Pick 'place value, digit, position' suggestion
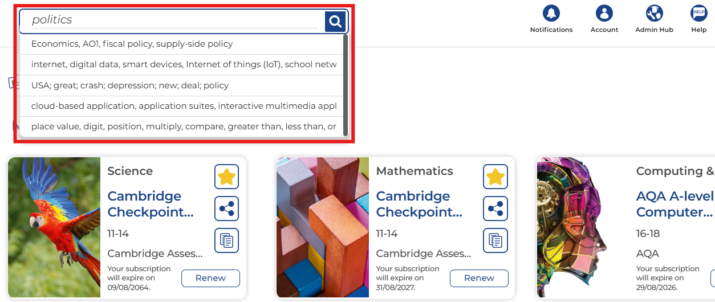715x302 pixels. (x=182, y=126)
